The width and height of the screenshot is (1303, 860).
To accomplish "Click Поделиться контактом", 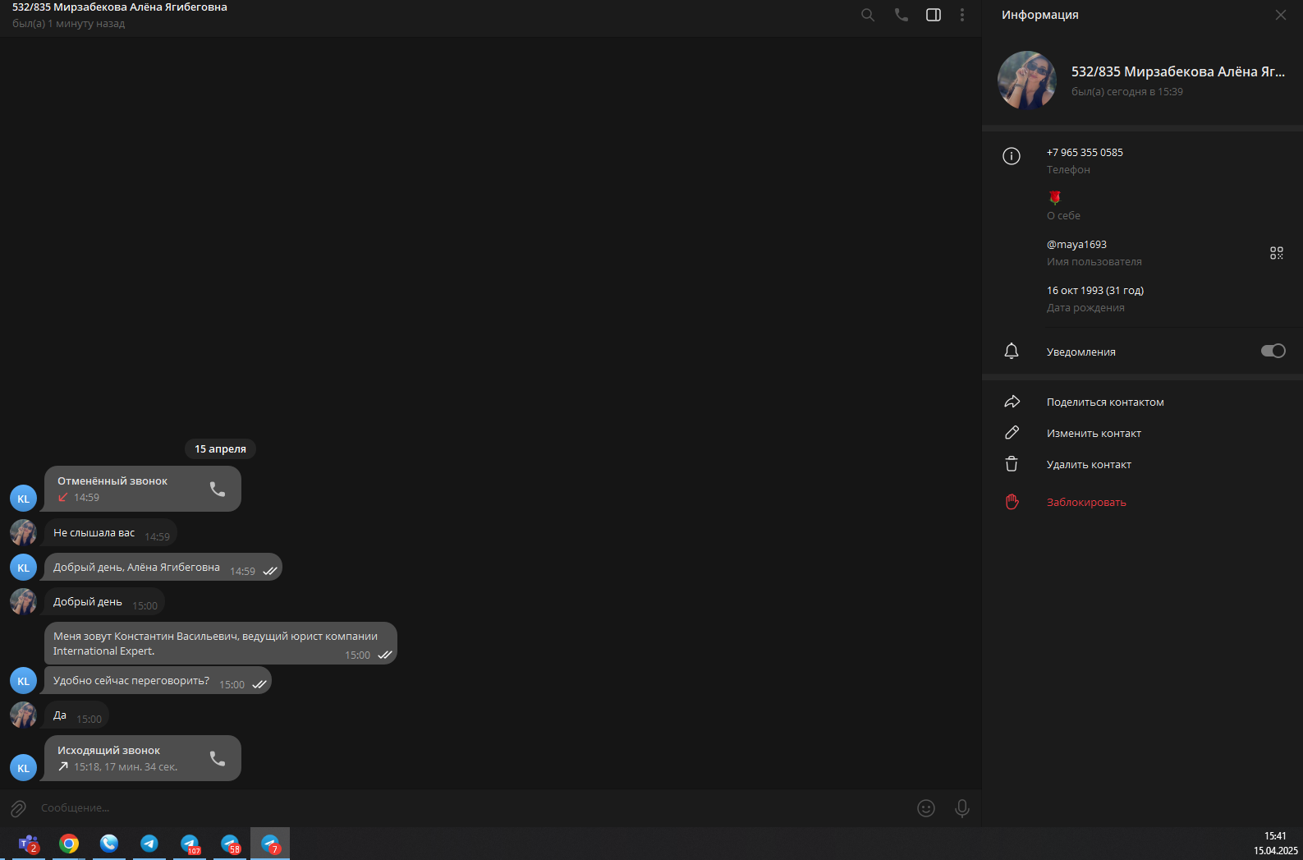I will (1105, 402).
